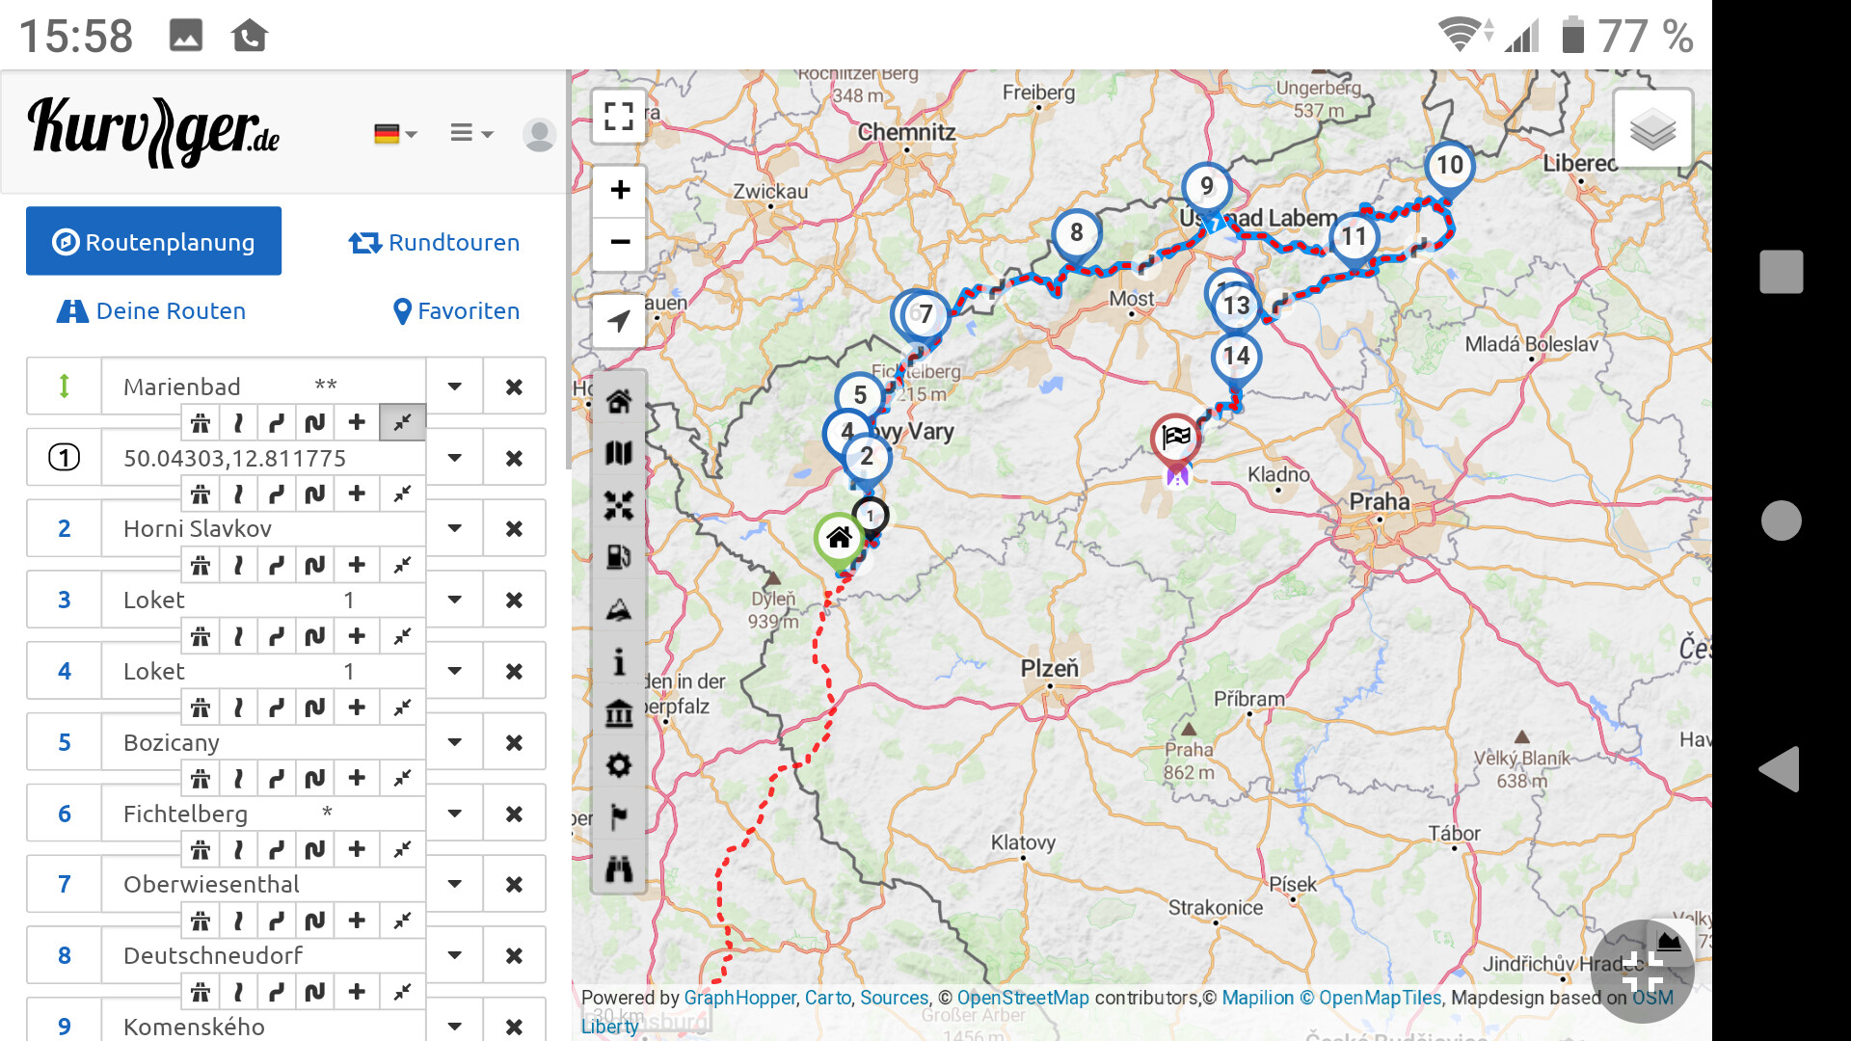This screenshot has width=1851, height=1041.
Task: Delete the Oberwiesenthal waypoint
Action: 514,884
